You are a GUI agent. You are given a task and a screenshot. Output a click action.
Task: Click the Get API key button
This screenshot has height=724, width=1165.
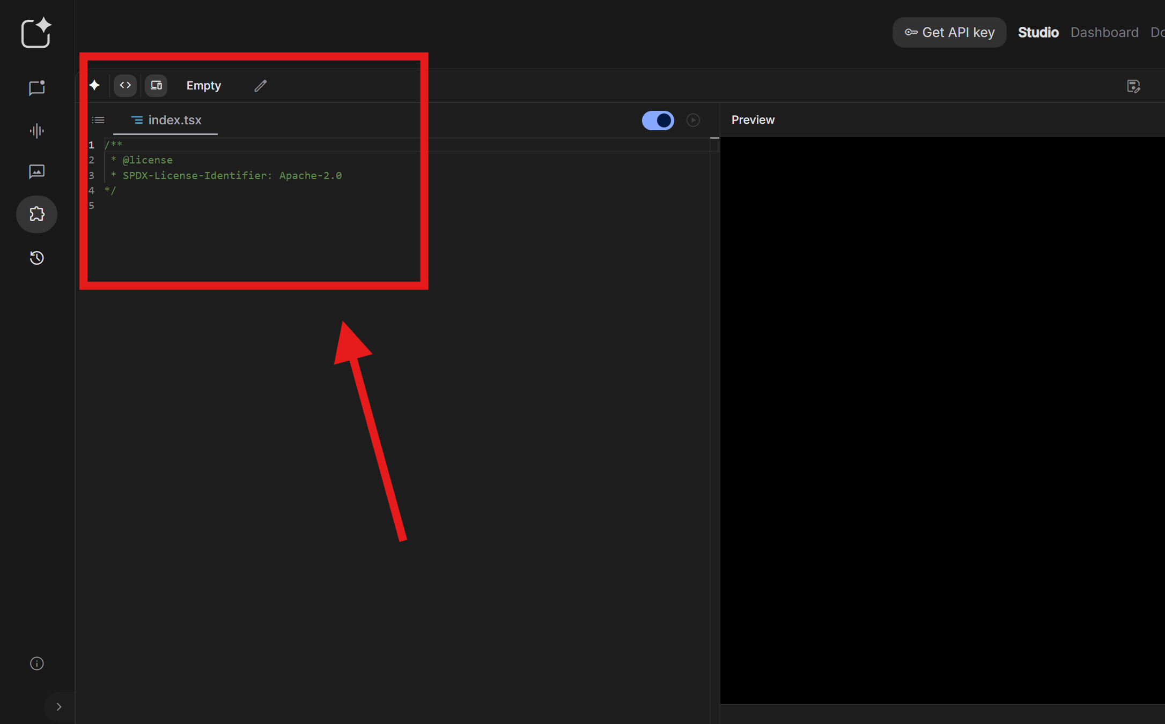pos(949,33)
